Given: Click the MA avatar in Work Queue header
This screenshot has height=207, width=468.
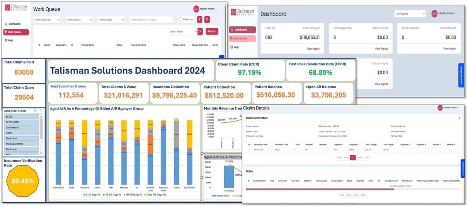Looking at the screenshot, I should tap(196, 9).
